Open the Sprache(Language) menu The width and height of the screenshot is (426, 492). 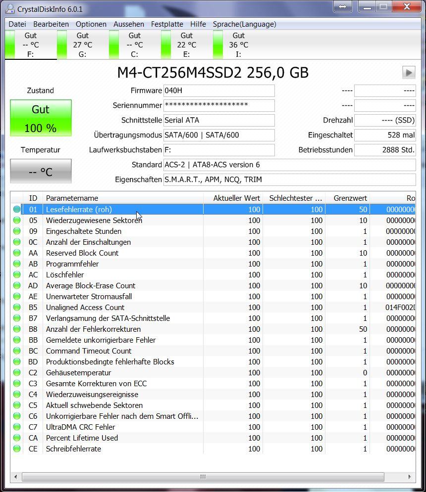[x=245, y=24]
